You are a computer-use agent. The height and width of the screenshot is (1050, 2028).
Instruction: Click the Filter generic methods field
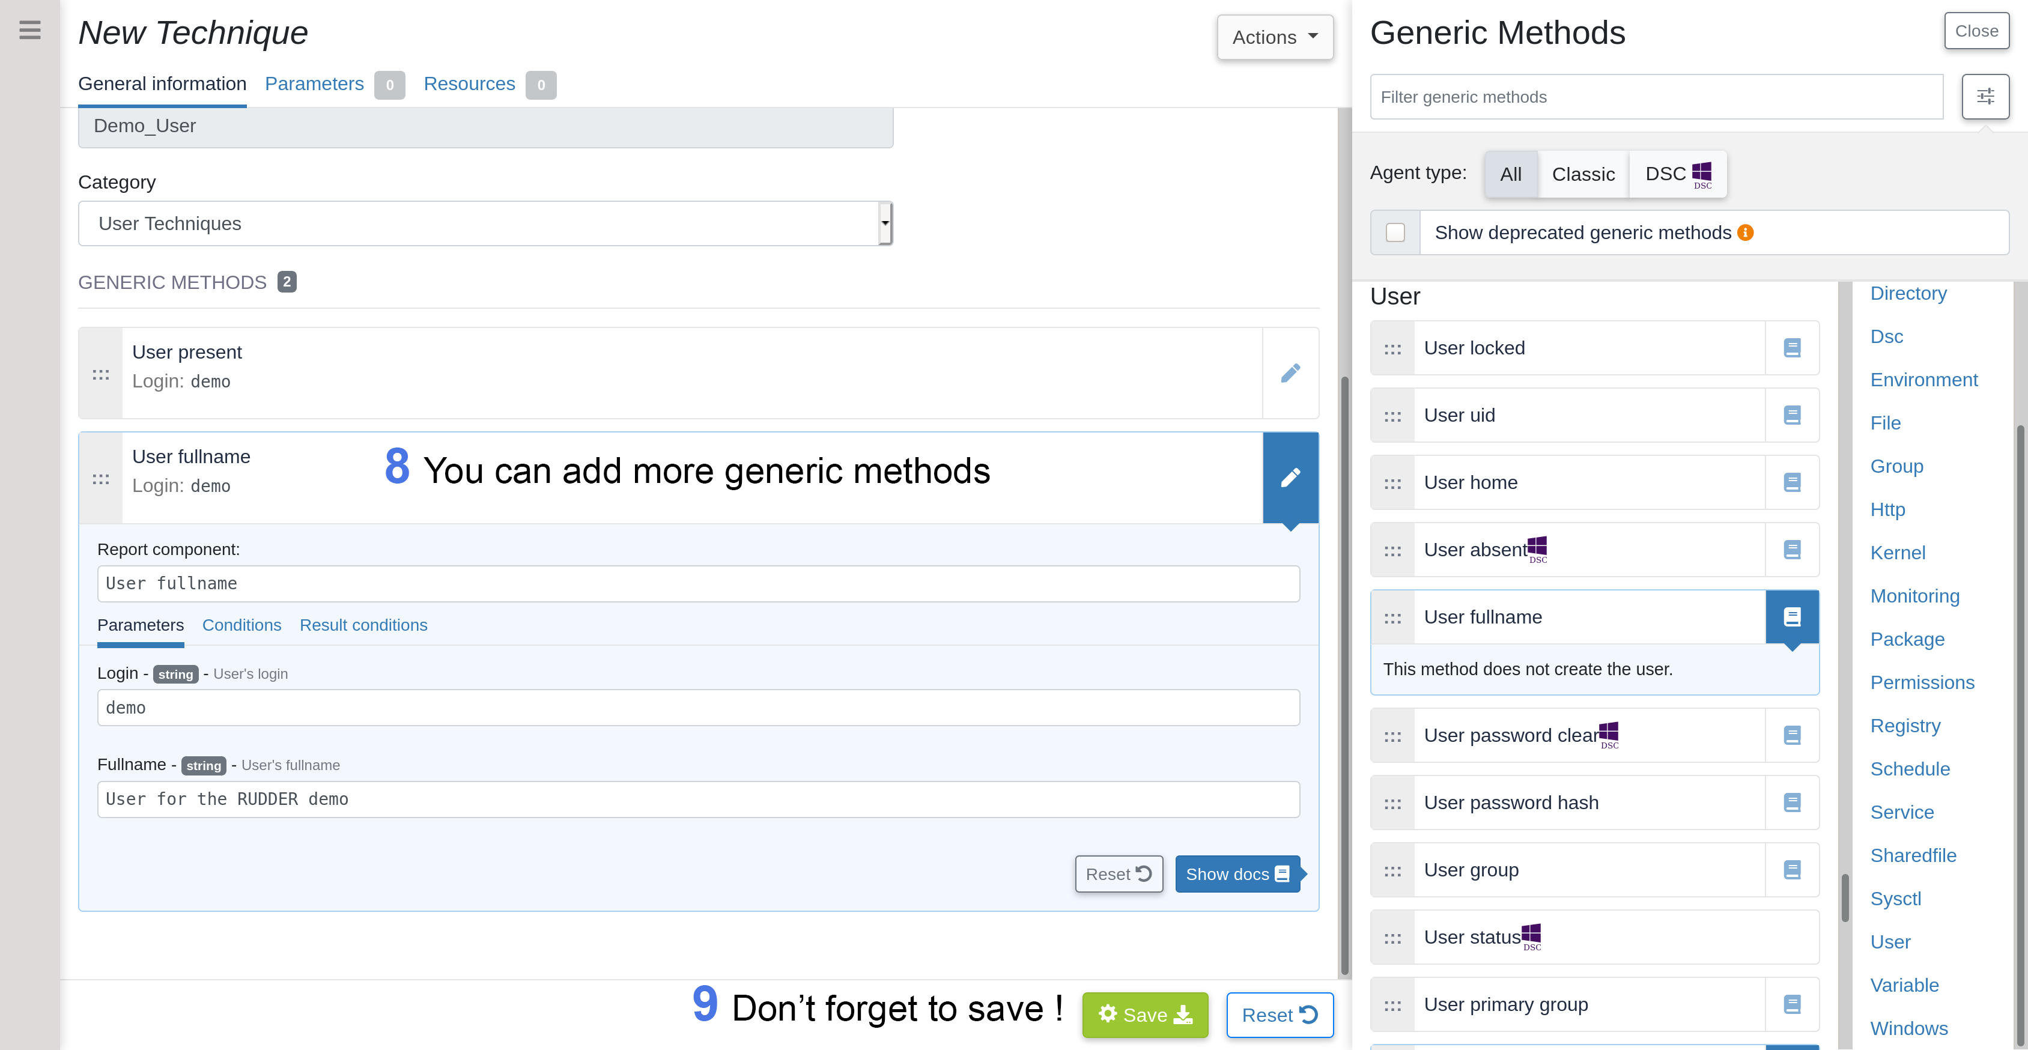pyautogui.click(x=1656, y=97)
